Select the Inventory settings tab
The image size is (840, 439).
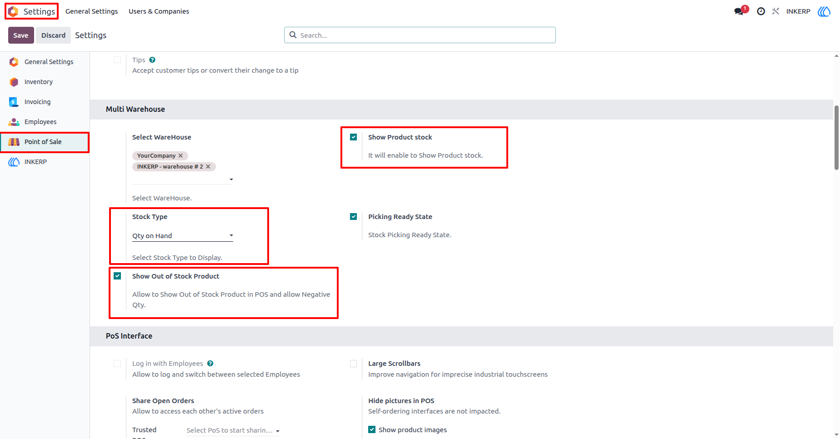point(45,82)
